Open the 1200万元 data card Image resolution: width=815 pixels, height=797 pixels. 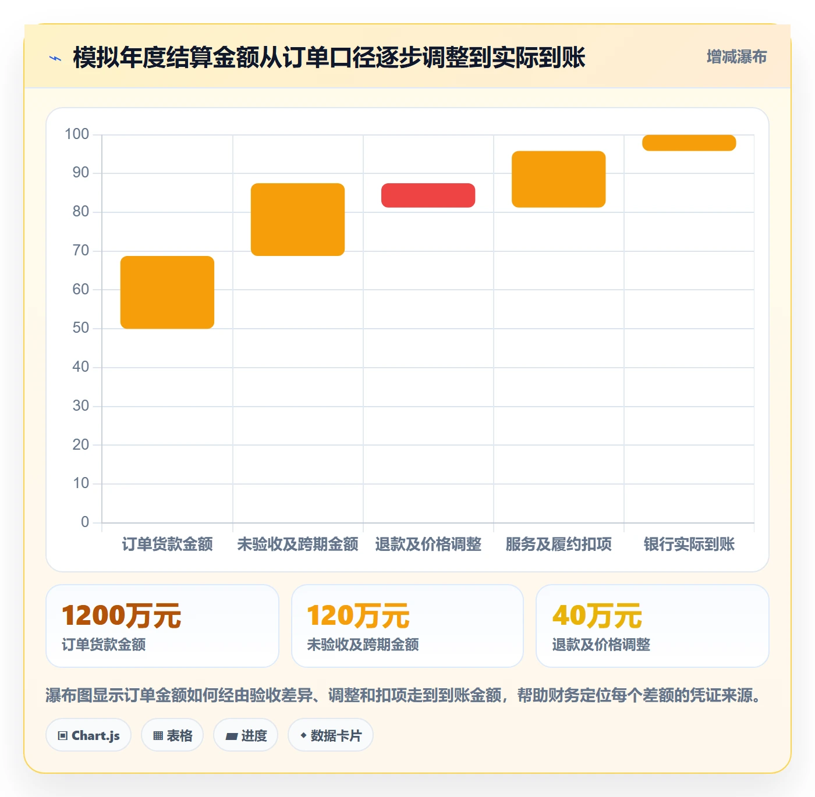point(162,626)
